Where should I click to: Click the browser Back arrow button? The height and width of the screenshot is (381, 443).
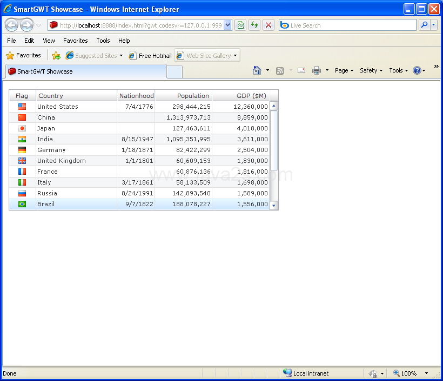point(11,25)
